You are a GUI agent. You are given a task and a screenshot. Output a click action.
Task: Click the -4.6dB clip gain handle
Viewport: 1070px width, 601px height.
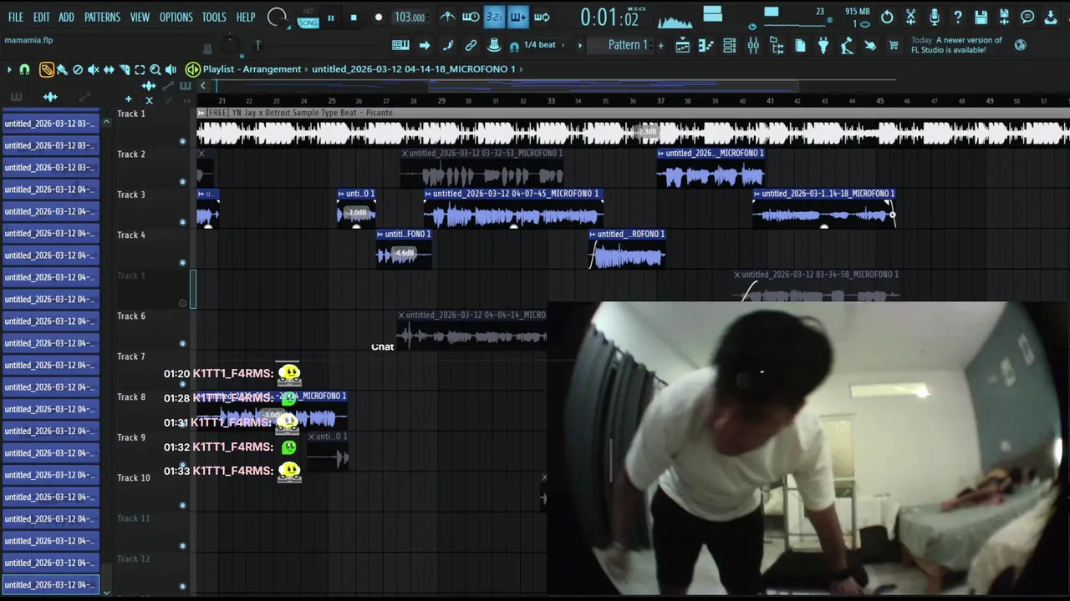405,253
